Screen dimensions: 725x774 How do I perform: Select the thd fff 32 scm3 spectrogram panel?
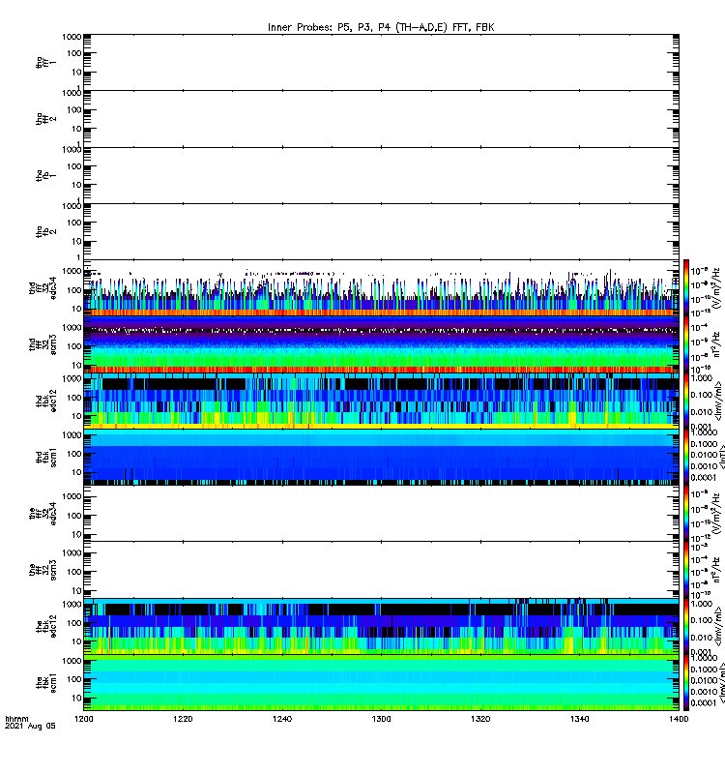tap(381, 344)
